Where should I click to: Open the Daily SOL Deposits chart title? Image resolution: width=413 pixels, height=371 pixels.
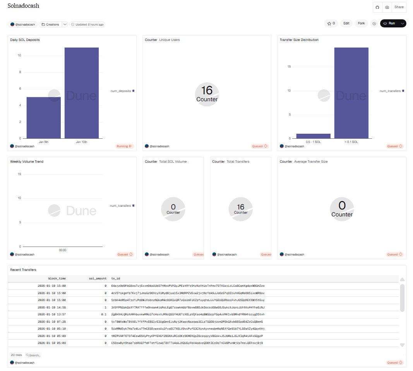tap(25, 40)
